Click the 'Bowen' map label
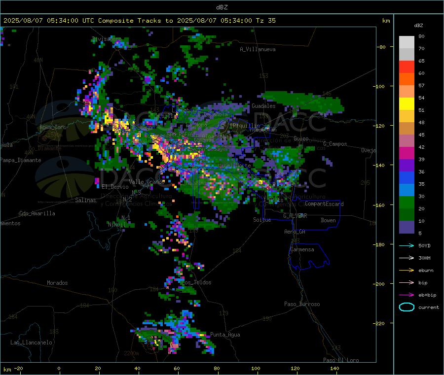444x375 pixels. tap(328, 220)
